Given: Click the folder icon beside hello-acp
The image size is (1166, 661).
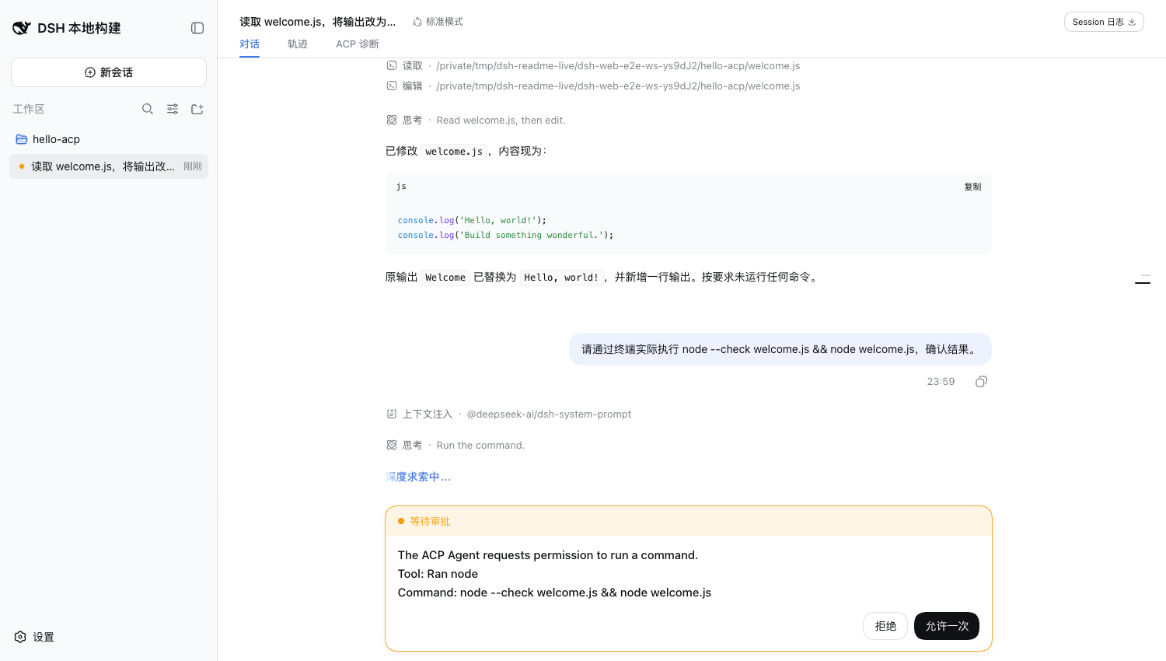Looking at the screenshot, I should tap(22, 139).
